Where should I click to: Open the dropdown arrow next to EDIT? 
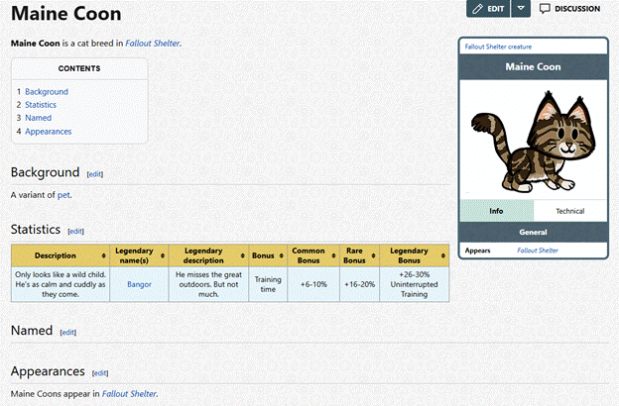coord(521,9)
